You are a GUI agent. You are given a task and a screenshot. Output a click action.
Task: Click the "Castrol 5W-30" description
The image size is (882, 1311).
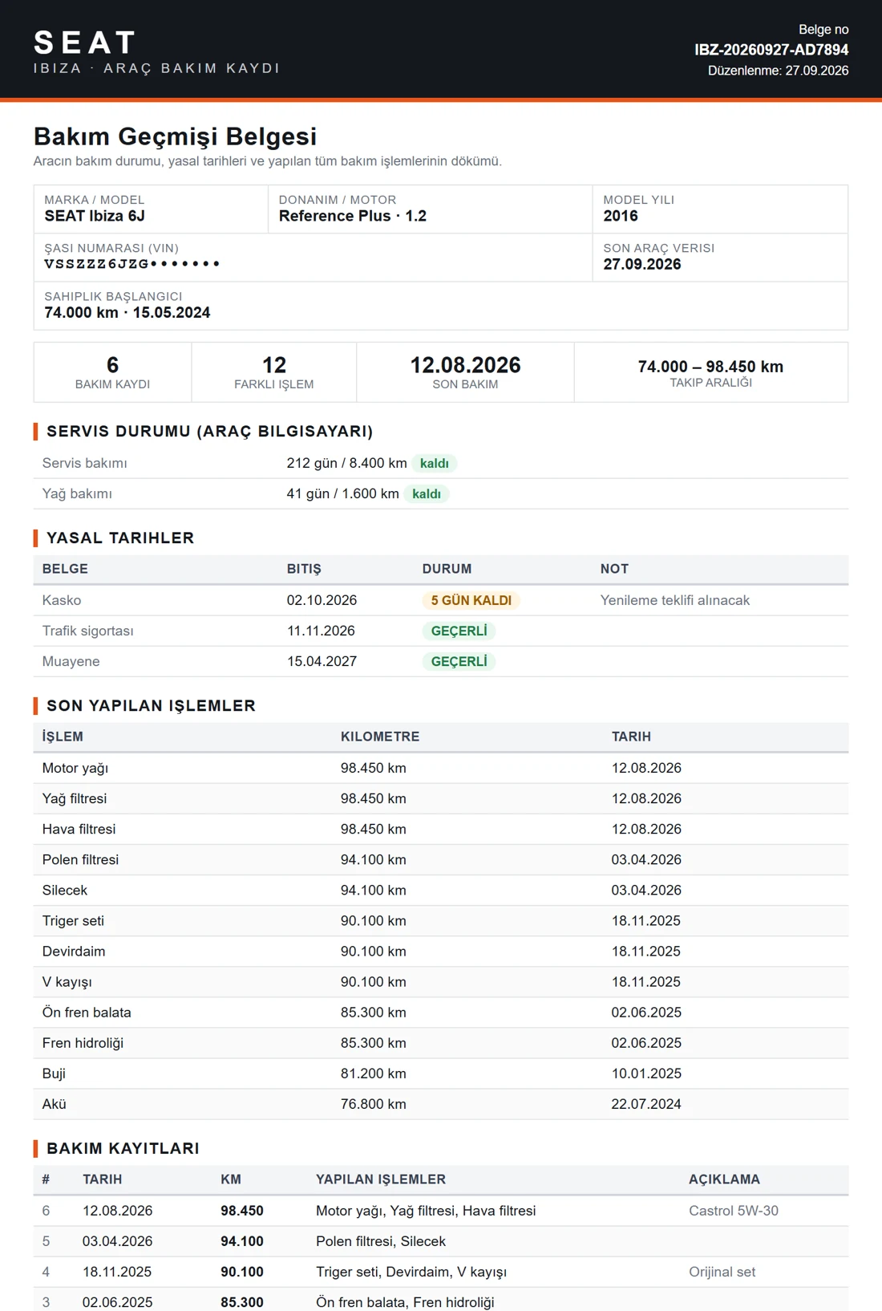point(734,1211)
